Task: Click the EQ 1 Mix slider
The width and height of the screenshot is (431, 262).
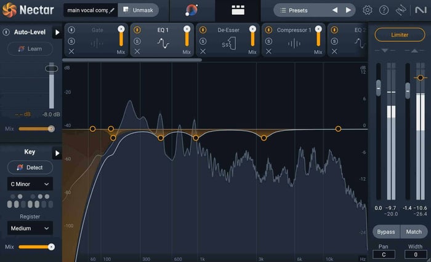Action: pos(187,36)
